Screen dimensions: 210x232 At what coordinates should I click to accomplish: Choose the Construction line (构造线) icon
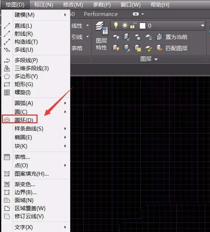7,42
